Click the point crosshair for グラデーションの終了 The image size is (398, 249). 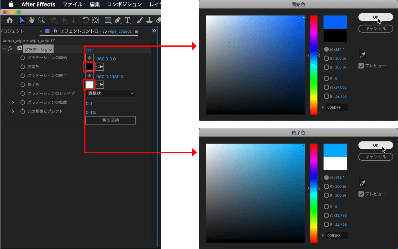[89, 76]
